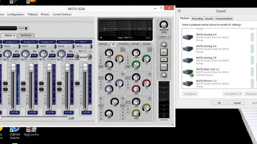Image resolution: width=257 pixels, height=144 pixels.
Task: Solo the Analog 1-2 channel
Action: point(5,84)
